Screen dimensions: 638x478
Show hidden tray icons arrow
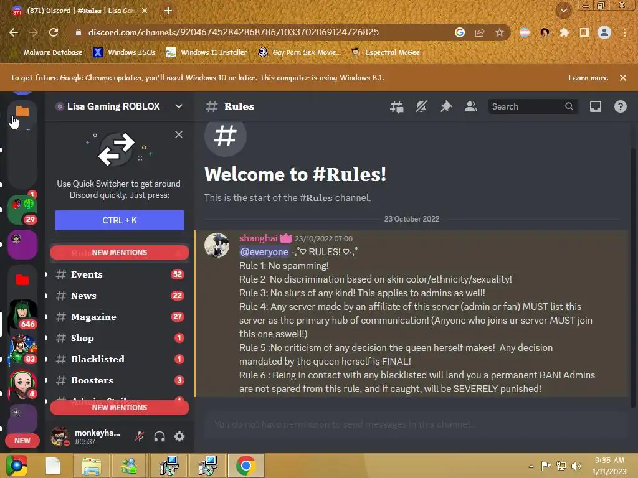(x=531, y=466)
